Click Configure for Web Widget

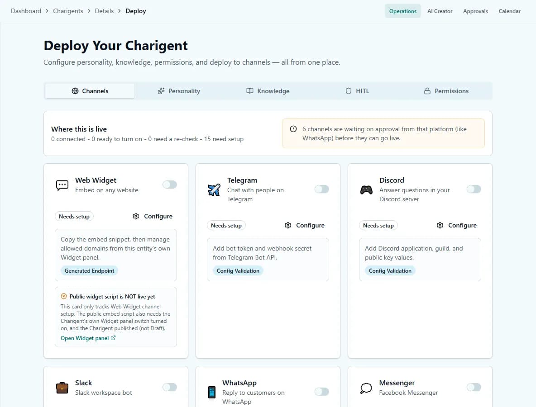coord(153,216)
